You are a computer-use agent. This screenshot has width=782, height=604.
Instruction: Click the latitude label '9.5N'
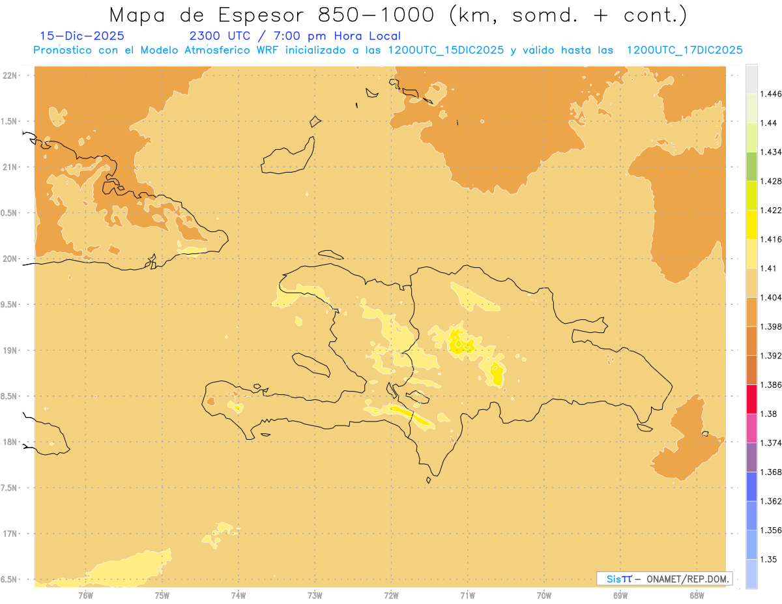pyautogui.click(x=10, y=305)
